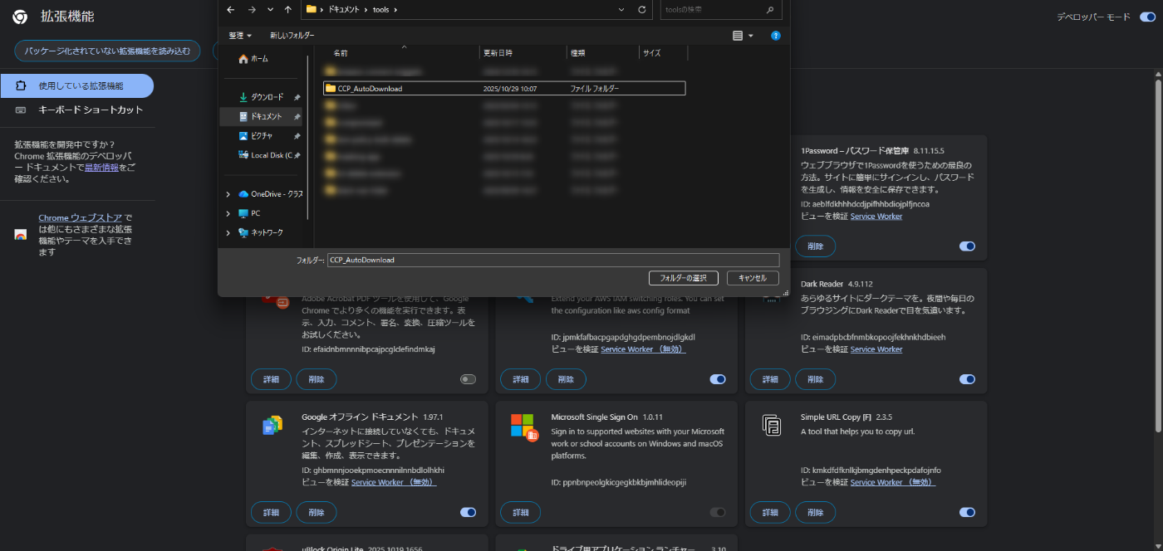The width and height of the screenshot is (1163, 551).
Task: Disable the AWS role switching extension toggle
Action: 718,379
